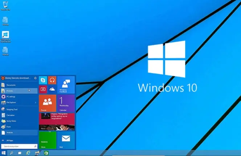Screen dimensions: 241x156
Task: Click the Search everywhere input field
Action: click(19, 146)
